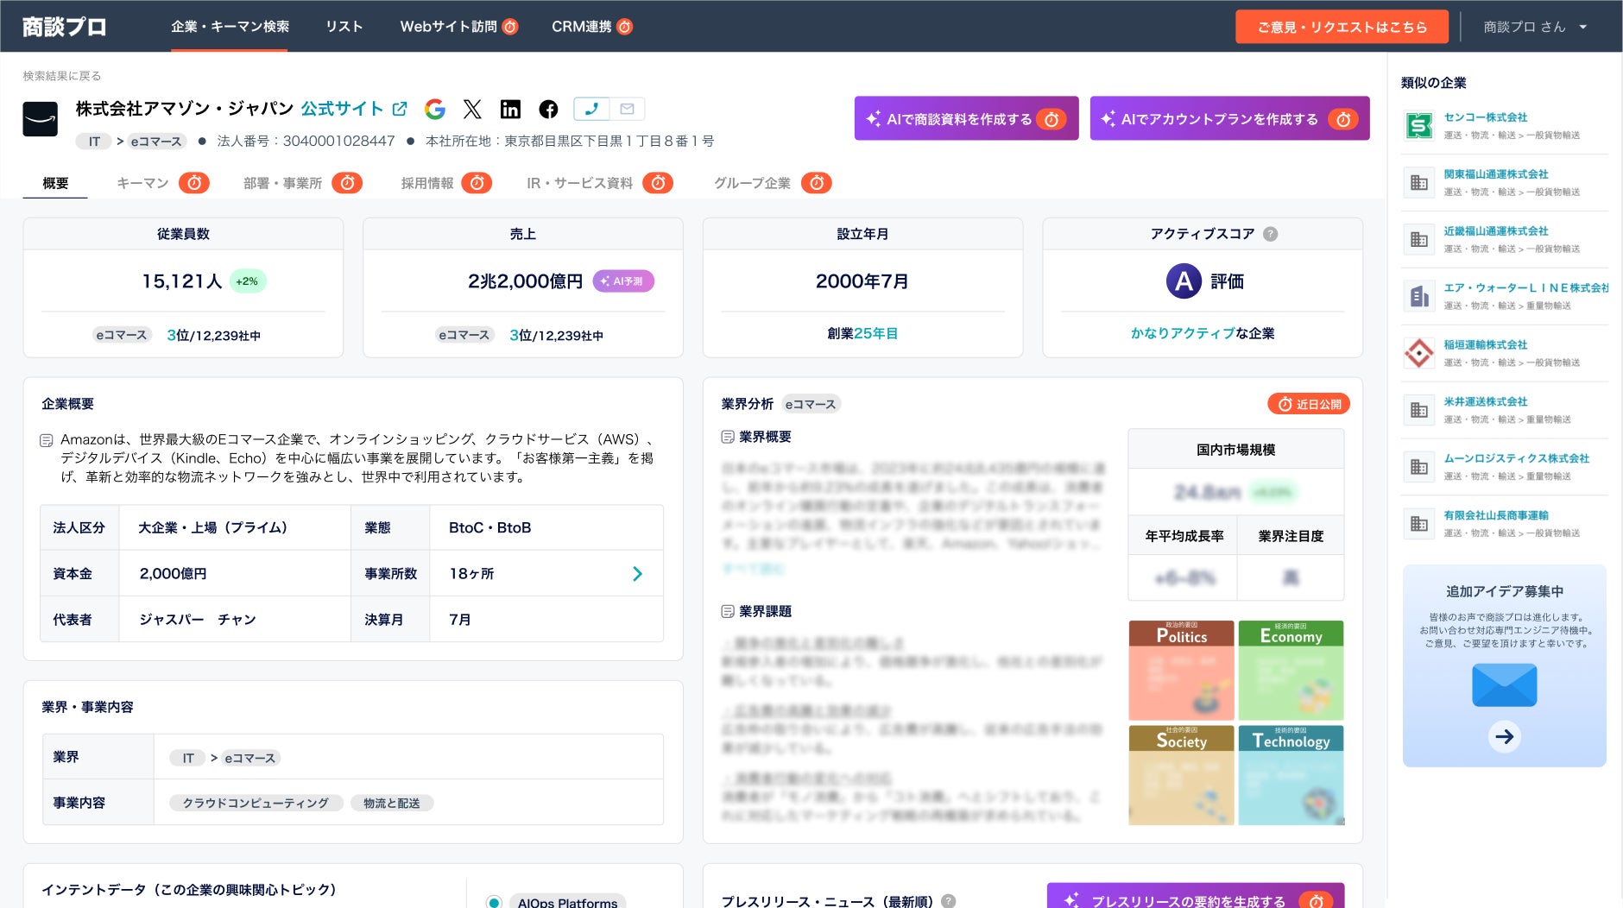Screen dimensions: 1623x908
Task: Open the LinkedIn icon link
Action: coord(510,109)
